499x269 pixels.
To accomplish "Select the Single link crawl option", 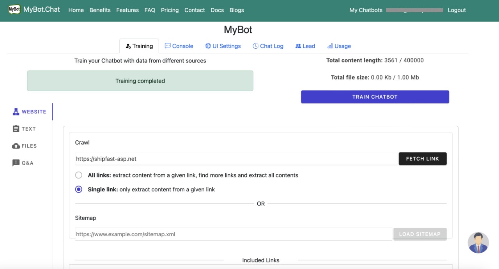I will [78, 189].
